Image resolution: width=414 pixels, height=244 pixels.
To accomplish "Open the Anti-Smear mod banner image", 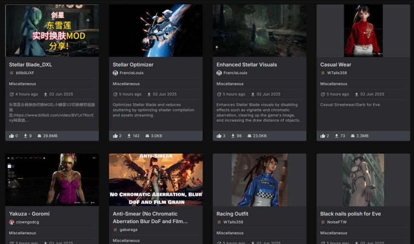I will [156, 179].
